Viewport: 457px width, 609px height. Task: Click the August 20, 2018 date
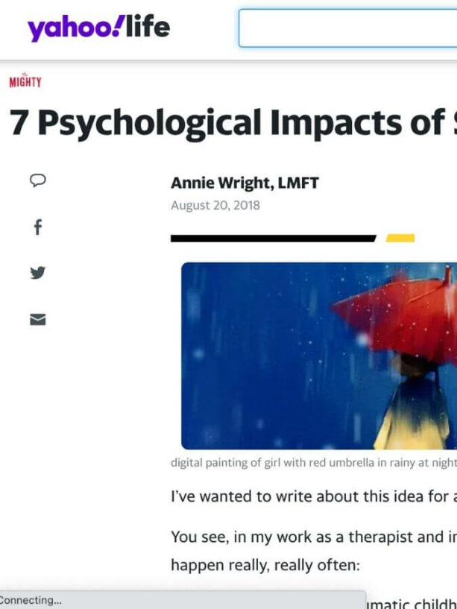(215, 206)
